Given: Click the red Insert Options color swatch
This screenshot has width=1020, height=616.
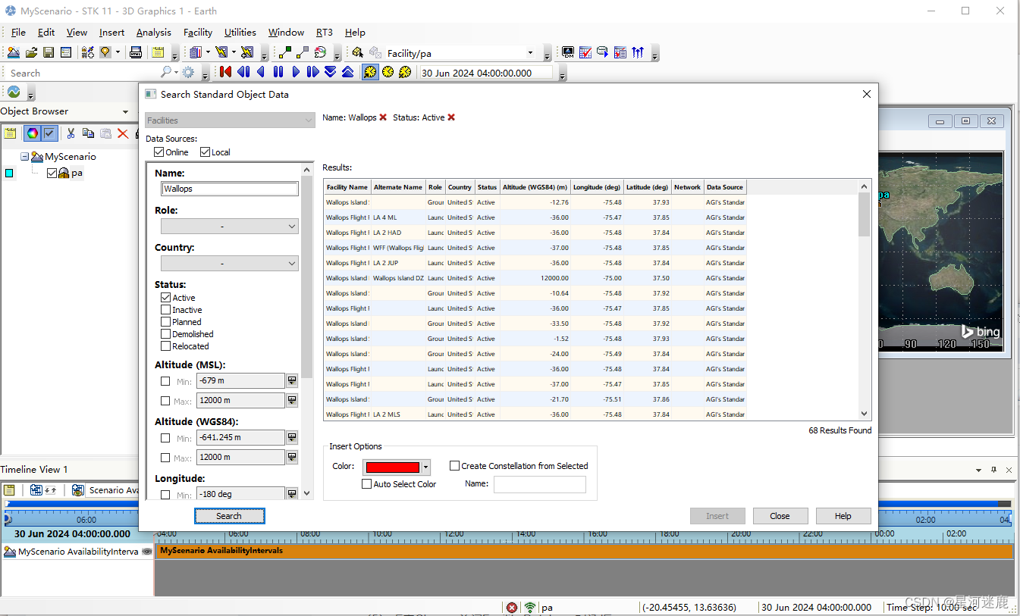Looking at the screenshot, I should 392,467.
